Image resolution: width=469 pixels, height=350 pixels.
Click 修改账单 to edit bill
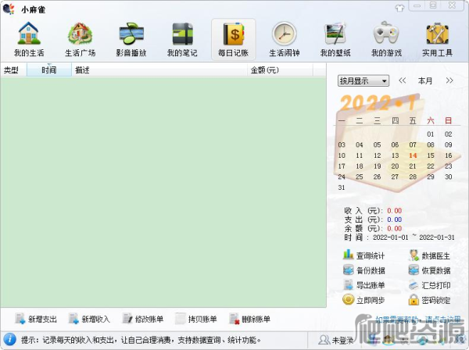click(x=143, y=319)
